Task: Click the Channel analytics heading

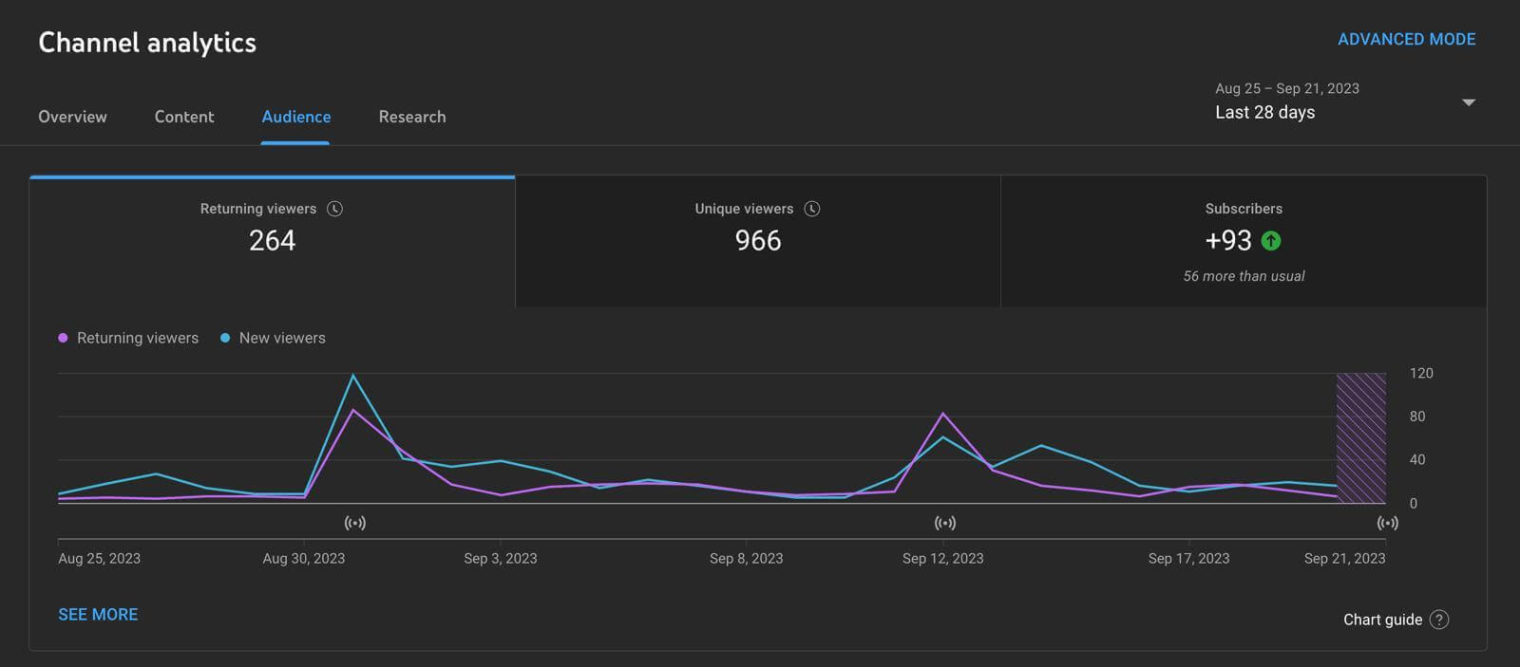Action: click(x=147, y=43)
